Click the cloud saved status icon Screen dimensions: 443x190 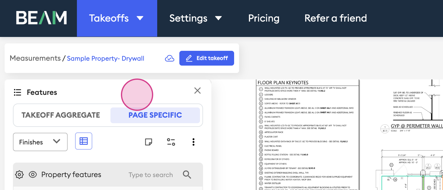(170, 58)
